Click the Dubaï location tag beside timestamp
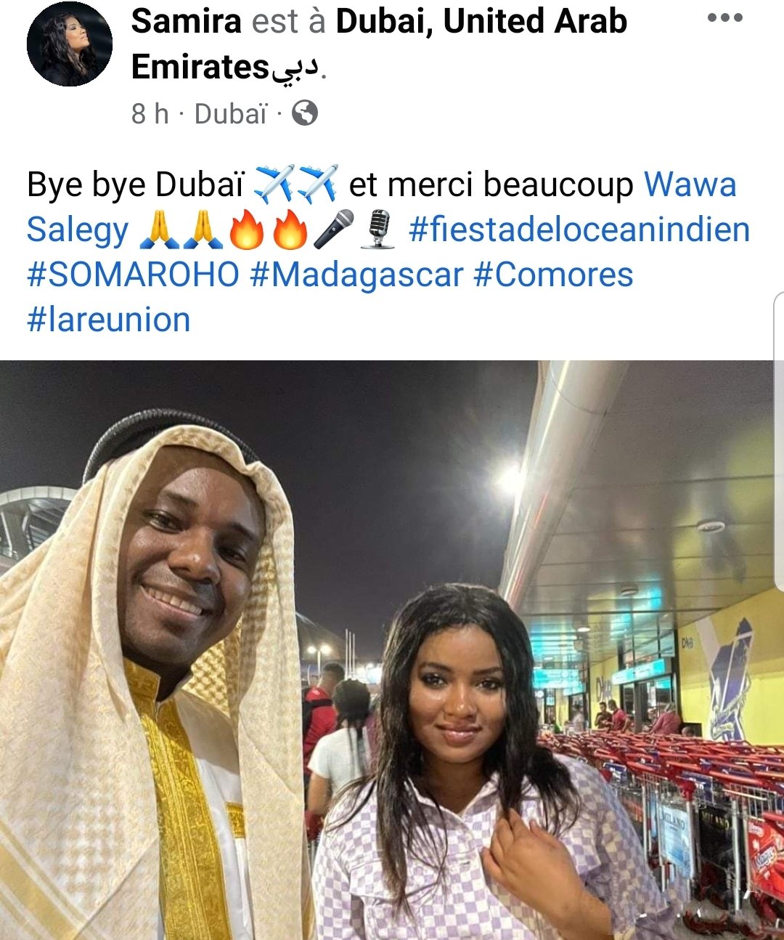The image size is (784, 940). 231,114
